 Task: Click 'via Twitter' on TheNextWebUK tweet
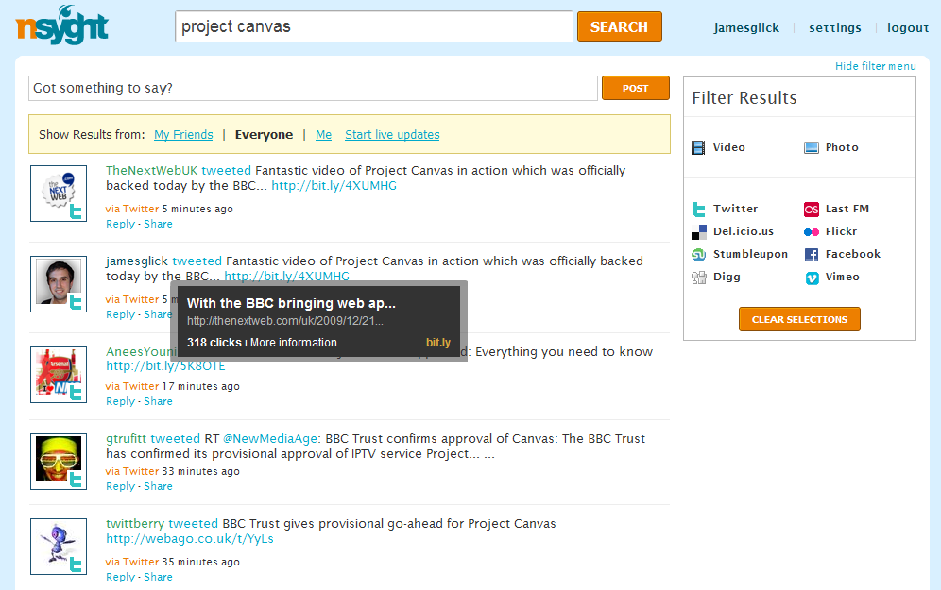click(x=132, y=209)
